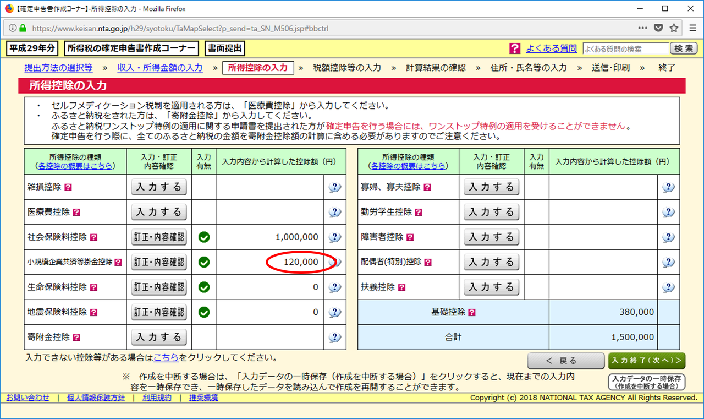The height and width of the screenshot is (419, 704).
Task: Click the green checkmark for 地震保険料控除
Action: (204, 312)
